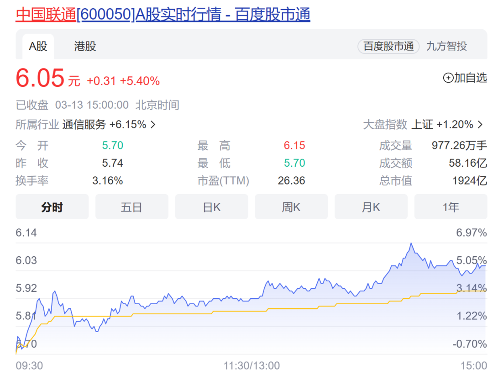Viewport: 493px width, 375px height.
Task: Switch data source to 九方智投
Action: point(446,46)
